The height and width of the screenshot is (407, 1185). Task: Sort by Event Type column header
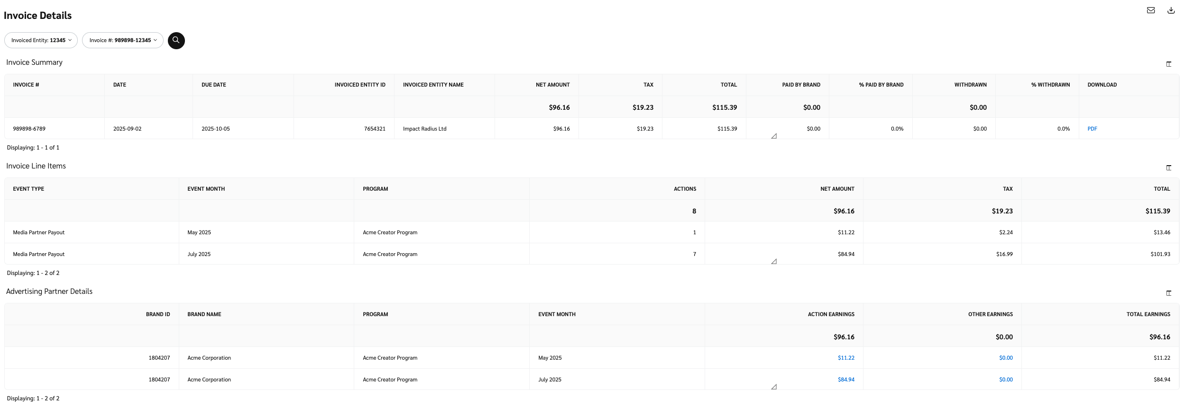click(28, 189)
